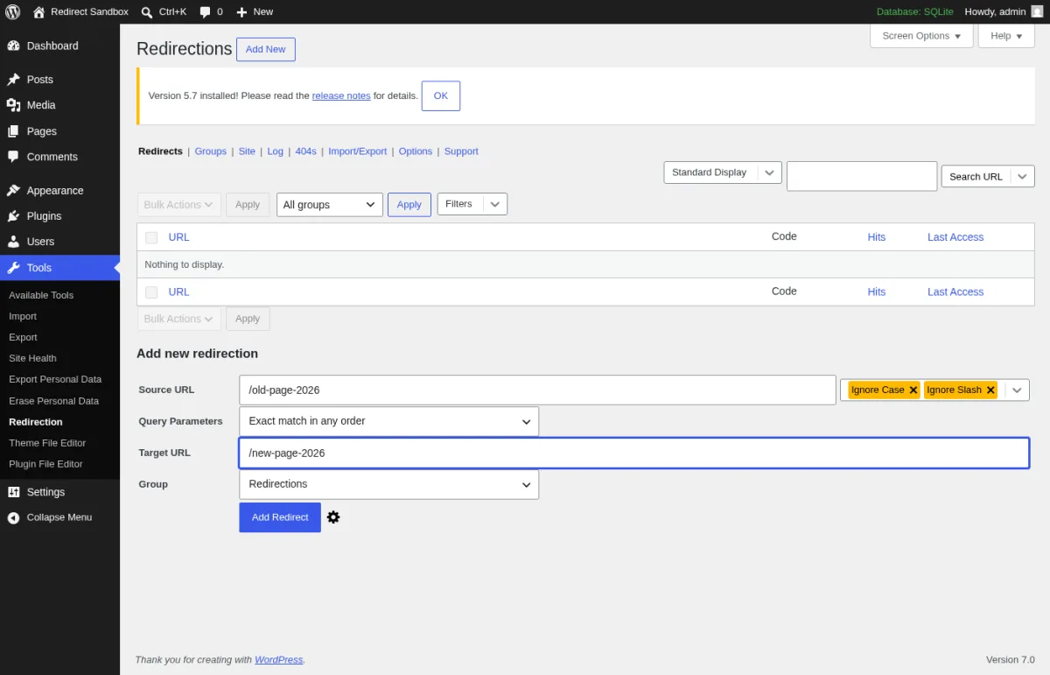Open the Search URL dropdown arrow
Screen dimensions: 1050x675
pyautogui.click(x=1023, y=177)
